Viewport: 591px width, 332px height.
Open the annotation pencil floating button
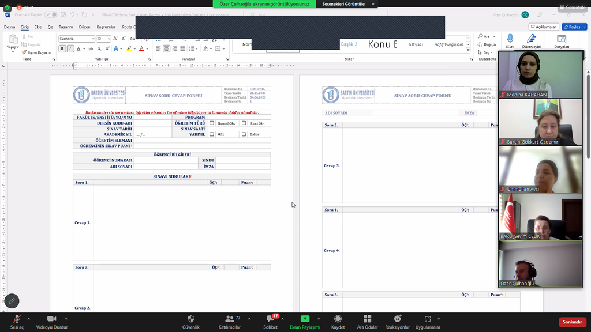[x=12, y=301]
